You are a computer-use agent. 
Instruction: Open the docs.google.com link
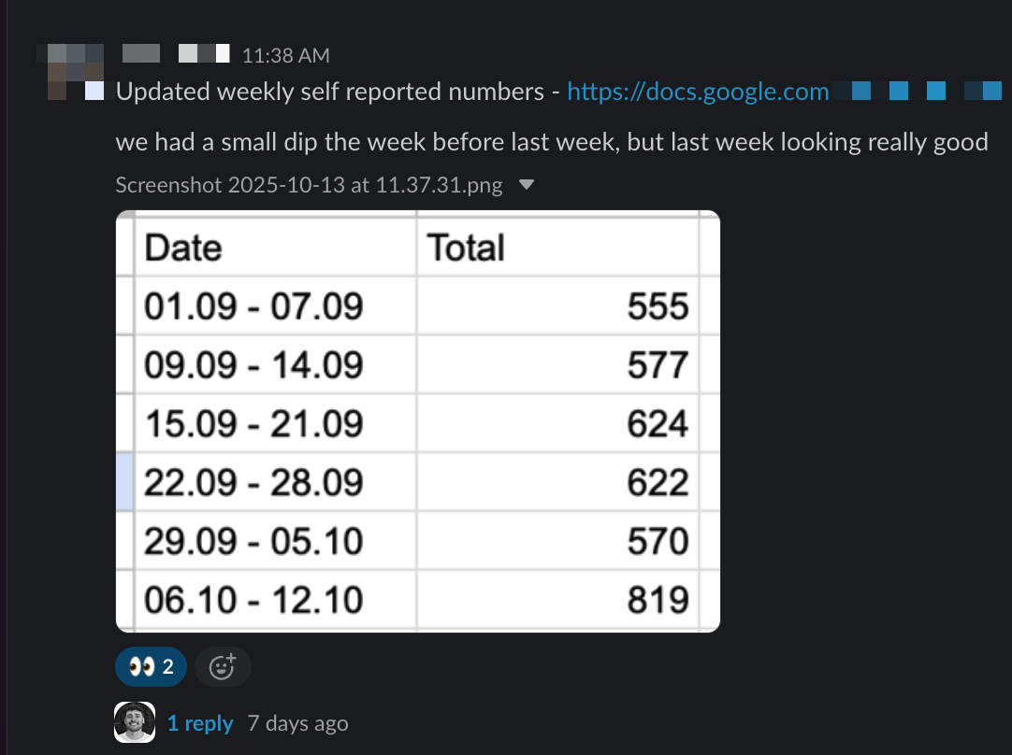pos(697,91)
